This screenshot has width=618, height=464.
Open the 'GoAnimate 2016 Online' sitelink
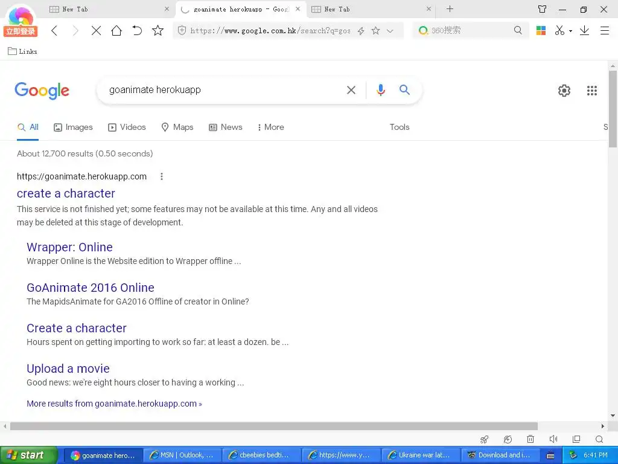[x=91, y=288]
